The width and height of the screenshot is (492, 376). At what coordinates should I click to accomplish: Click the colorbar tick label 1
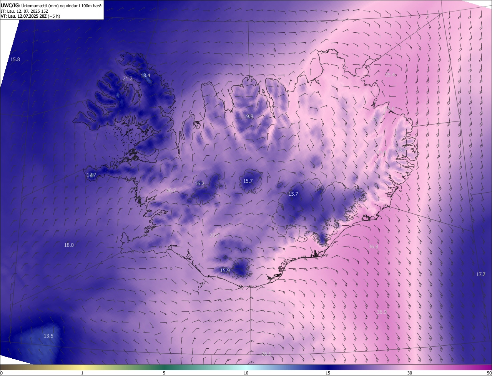(x=82, y=373)
